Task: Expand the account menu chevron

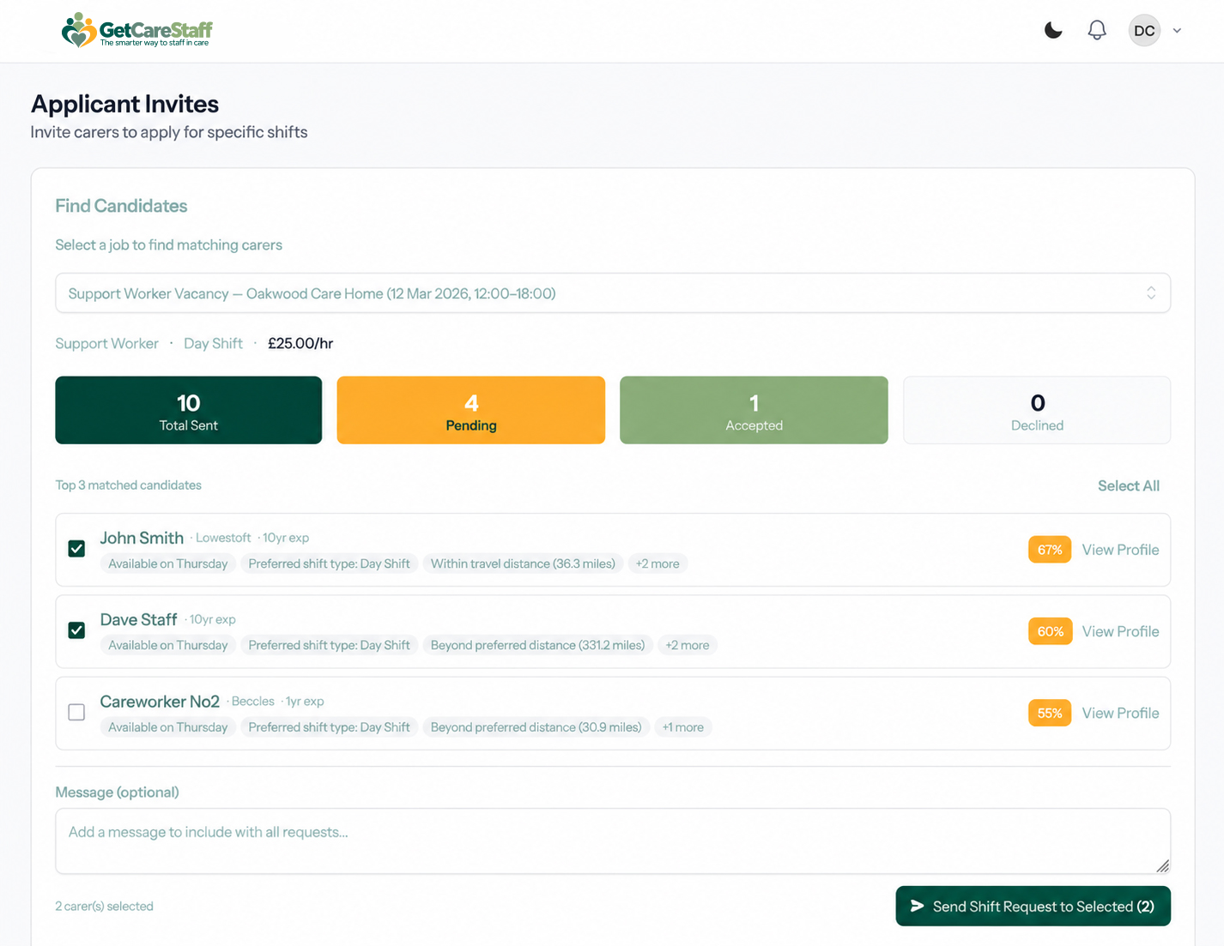Action: (x=1177, y=31)
